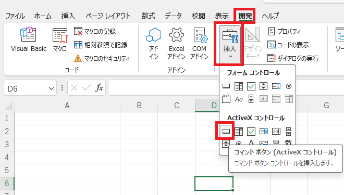Click the アドイン hexagon add-ins button
The image size is (344, 195).
tap(154, 43)
